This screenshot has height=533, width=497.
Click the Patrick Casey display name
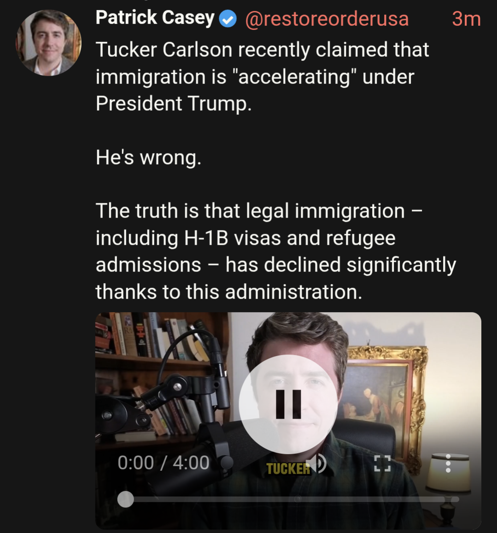(155, 18)
